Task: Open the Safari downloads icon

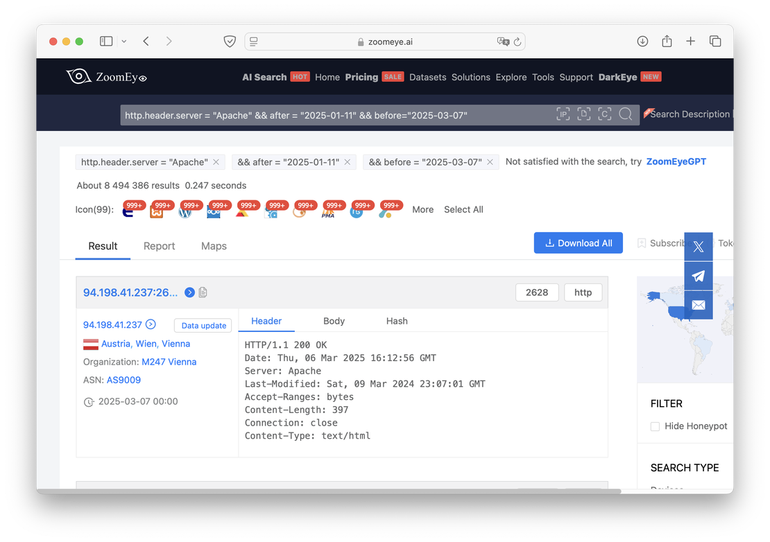Action: (x=642, y=42)
